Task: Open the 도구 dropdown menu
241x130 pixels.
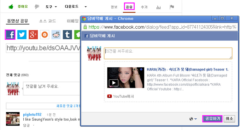Action: pyautogui.click(x=51, y=7)
